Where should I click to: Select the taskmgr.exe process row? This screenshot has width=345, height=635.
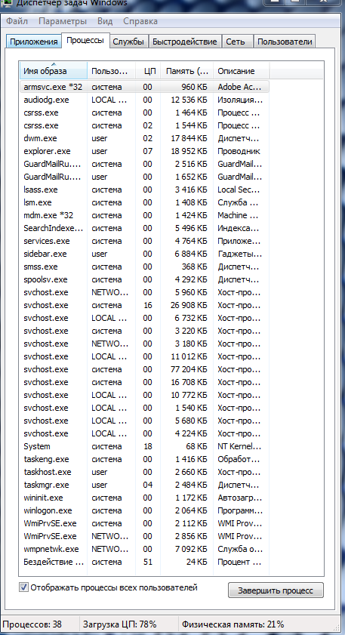[144, 485]
